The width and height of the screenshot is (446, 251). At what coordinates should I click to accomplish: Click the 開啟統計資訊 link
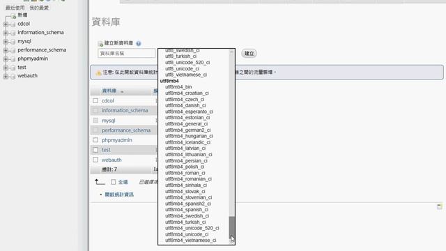[x=119, y=195]
